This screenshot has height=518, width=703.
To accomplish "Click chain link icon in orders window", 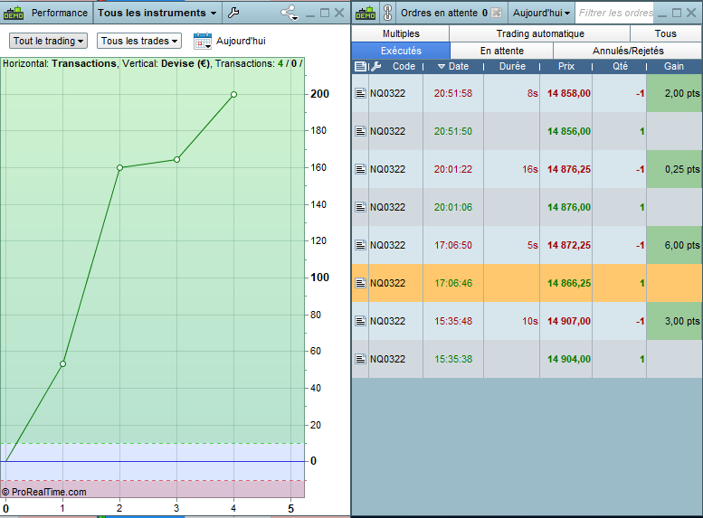I will (x=388, y=13).
